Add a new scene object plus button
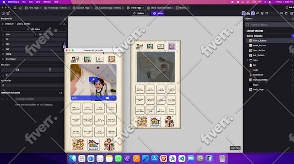The width and height of the screenshot is (294, 164). (293, 36)
